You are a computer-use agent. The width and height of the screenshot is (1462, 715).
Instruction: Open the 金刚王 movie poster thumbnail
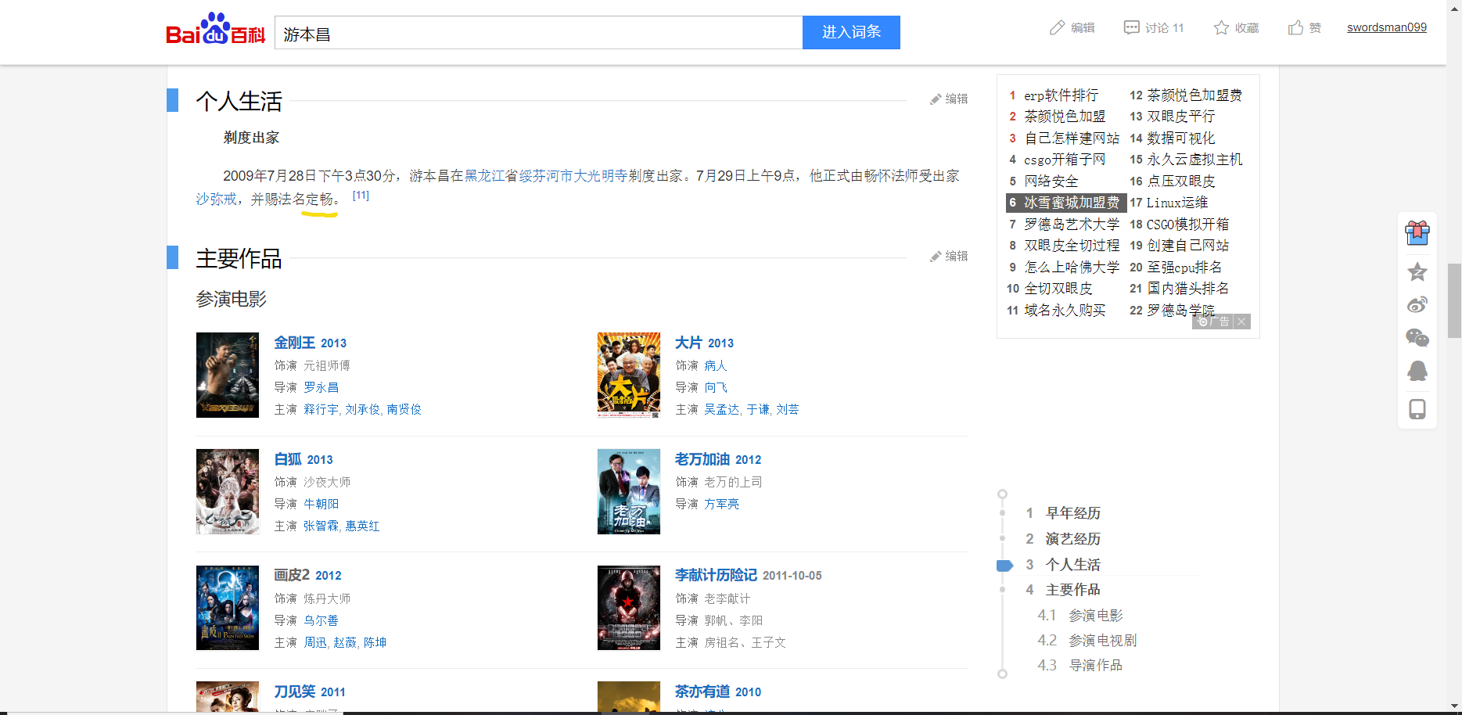click(x=227, y=375)
